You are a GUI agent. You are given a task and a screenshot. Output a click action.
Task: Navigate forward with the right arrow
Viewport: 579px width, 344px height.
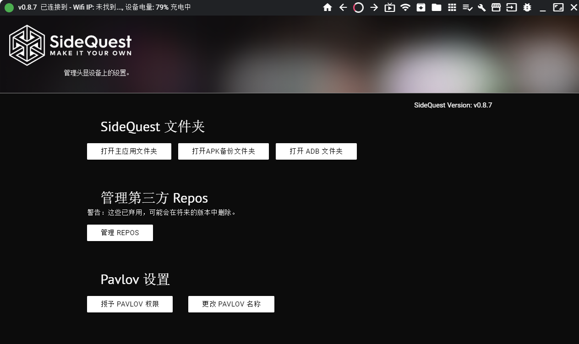(x=374, y=7)
